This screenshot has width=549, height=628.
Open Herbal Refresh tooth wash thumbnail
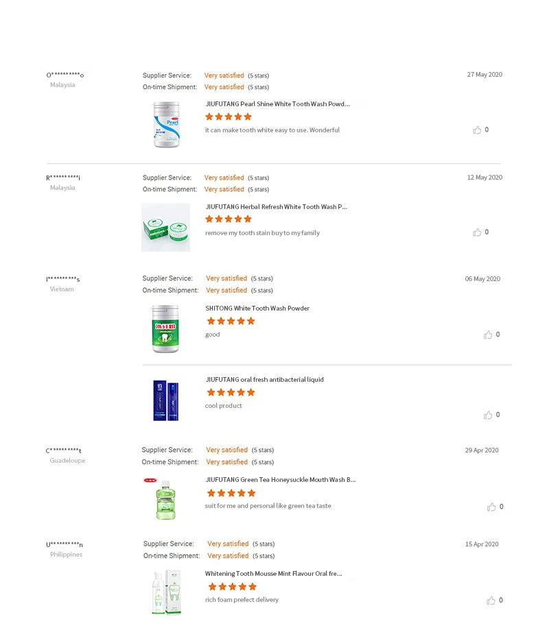pos(165,227)
